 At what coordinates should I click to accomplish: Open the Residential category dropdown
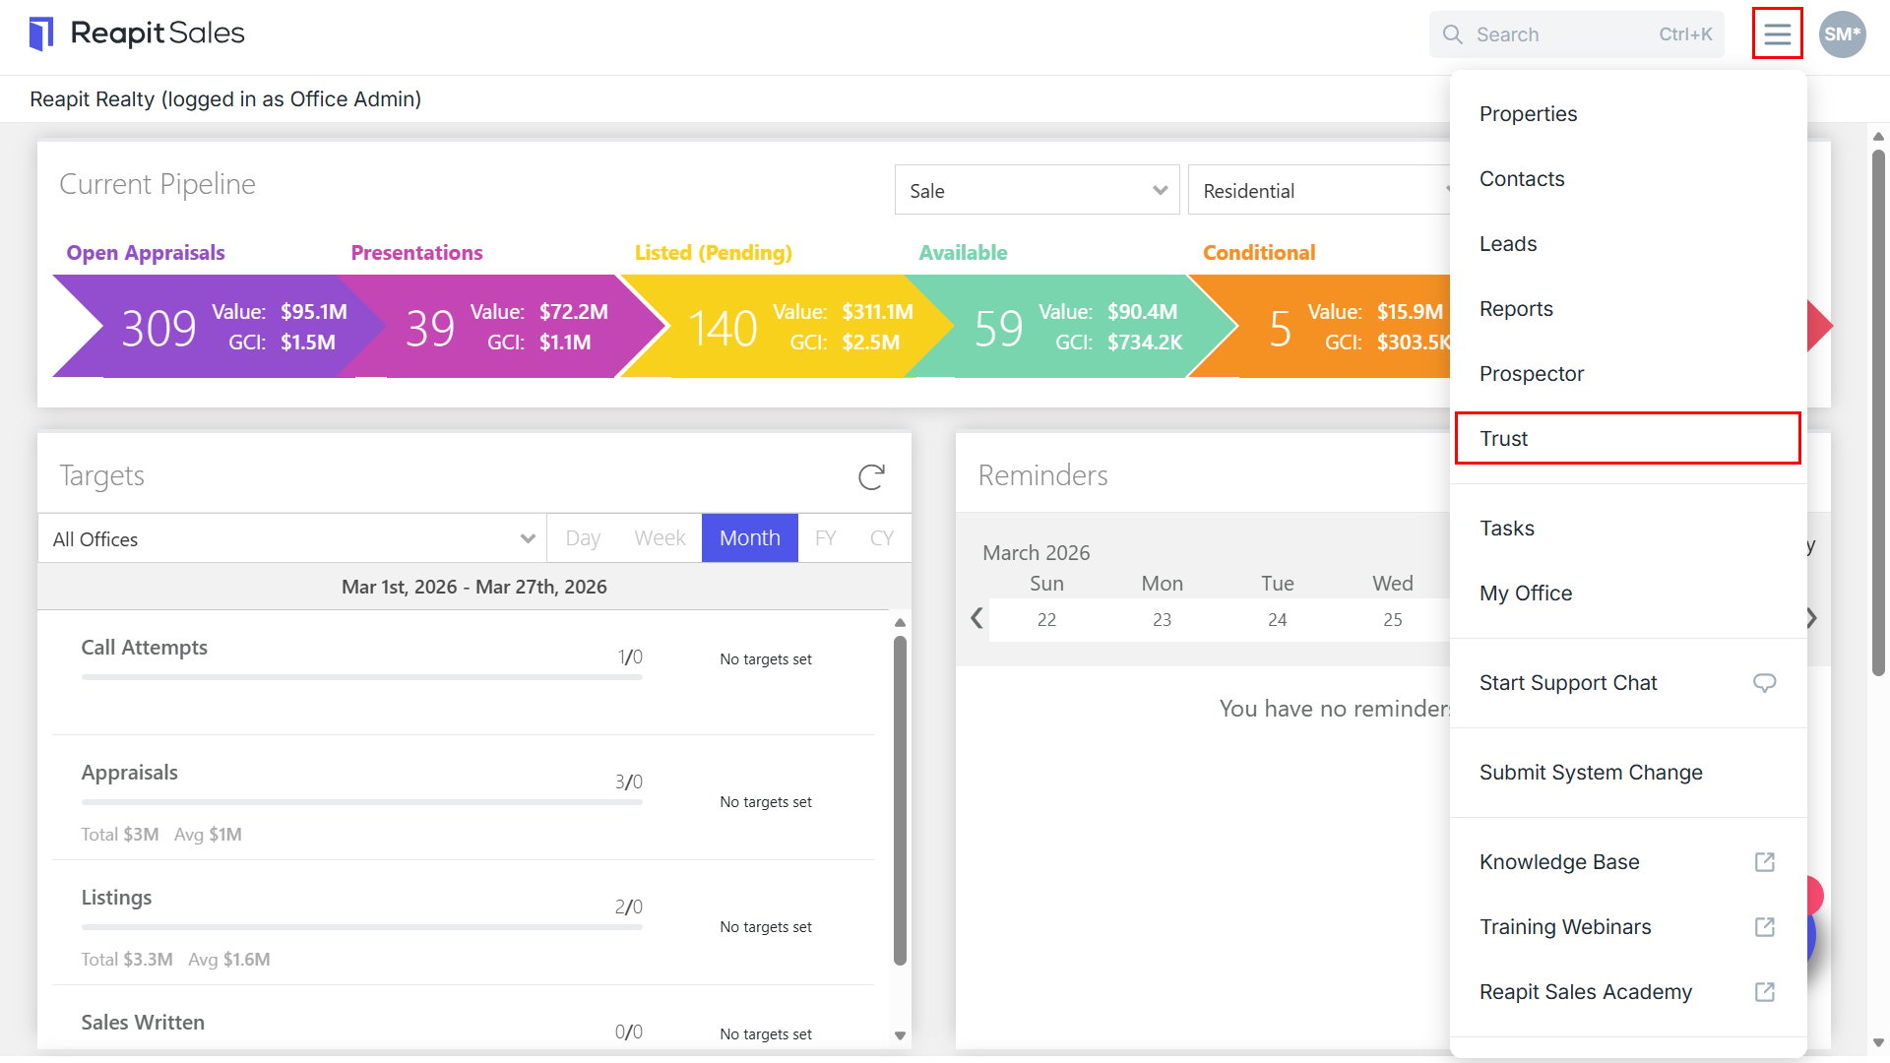tap(1319, 190)
